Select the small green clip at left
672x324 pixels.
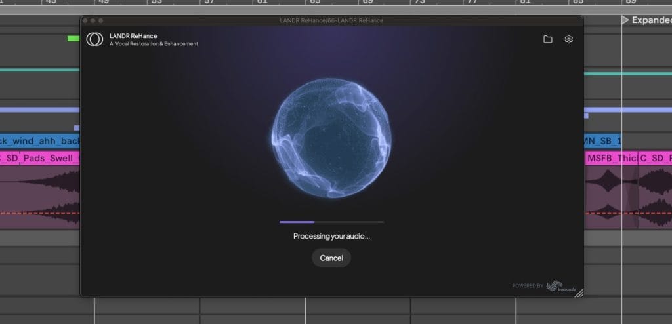pos(73,39)
